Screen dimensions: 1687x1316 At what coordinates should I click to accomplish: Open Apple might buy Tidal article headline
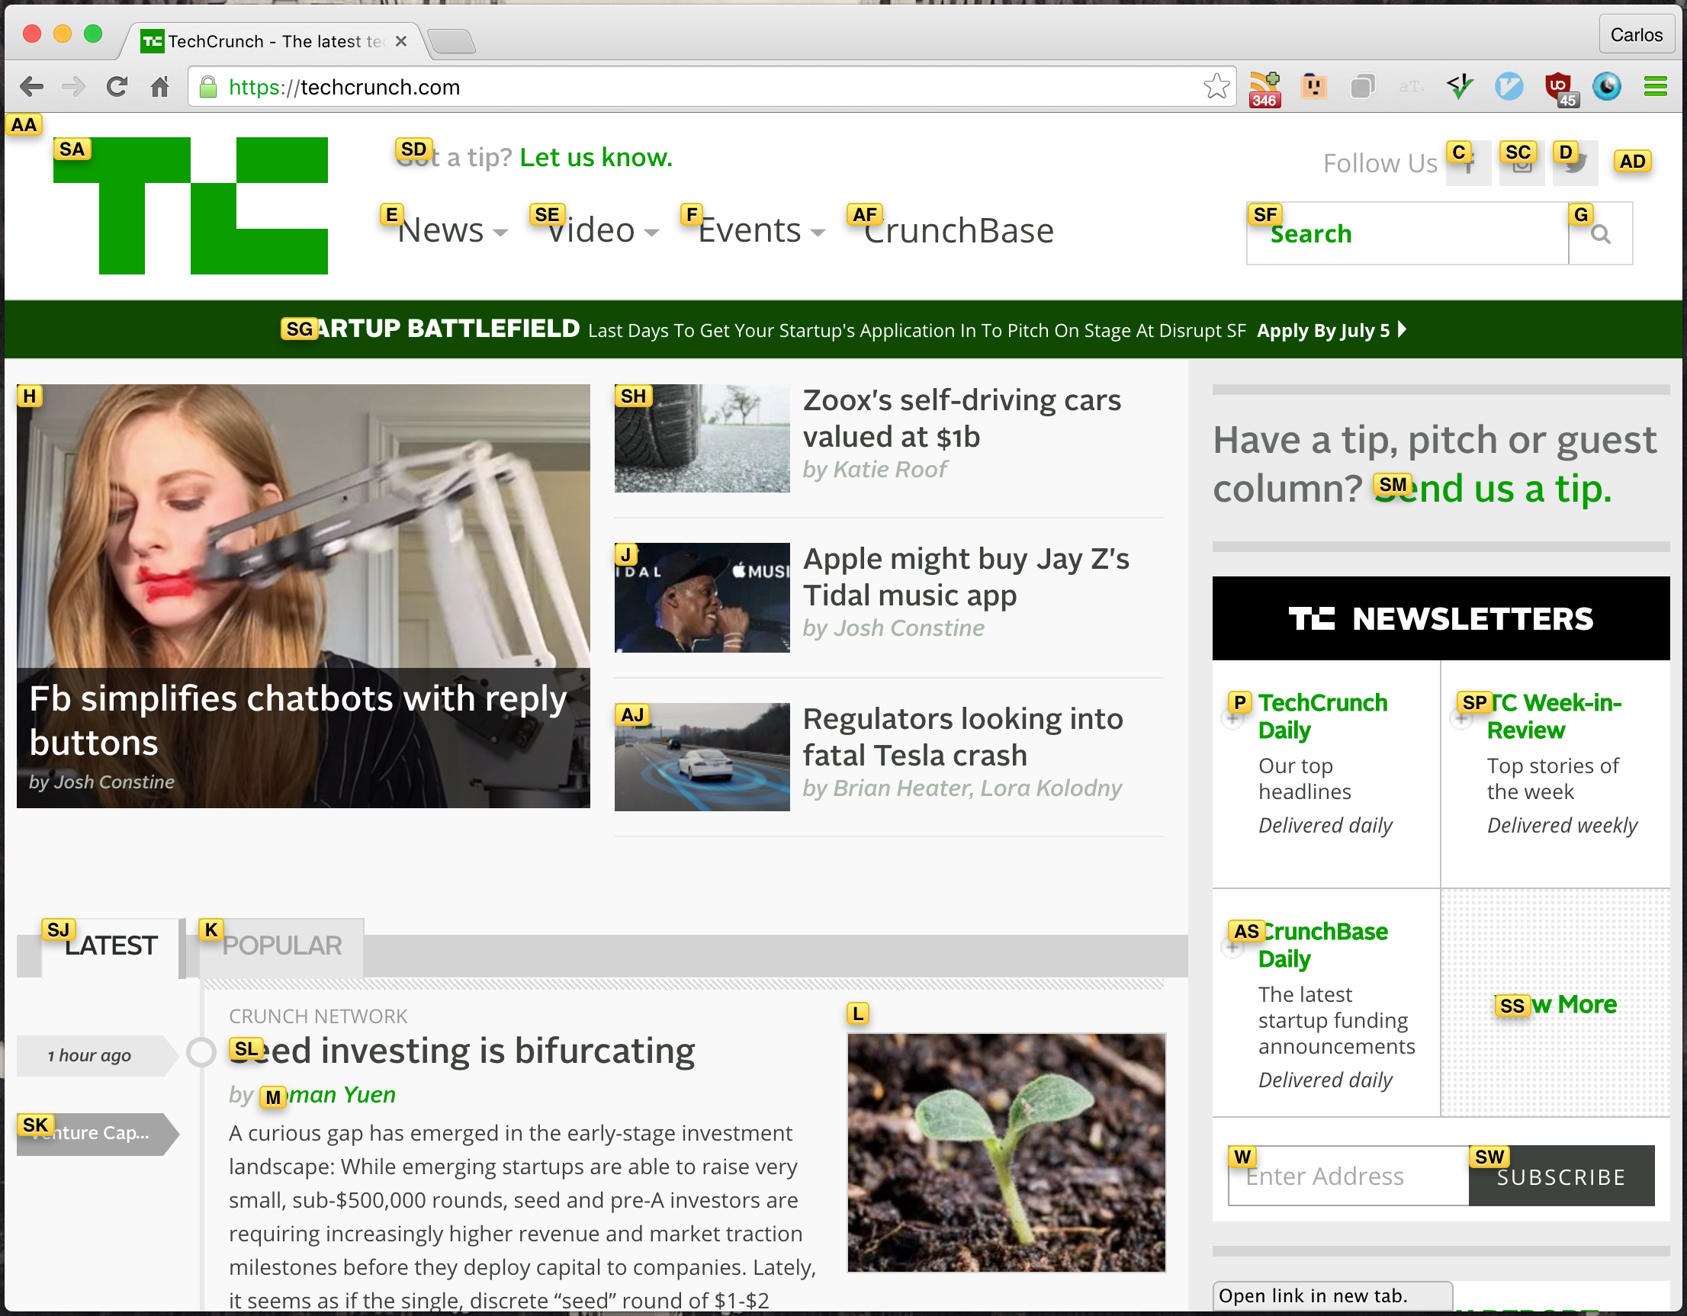(x=966, y=577)
